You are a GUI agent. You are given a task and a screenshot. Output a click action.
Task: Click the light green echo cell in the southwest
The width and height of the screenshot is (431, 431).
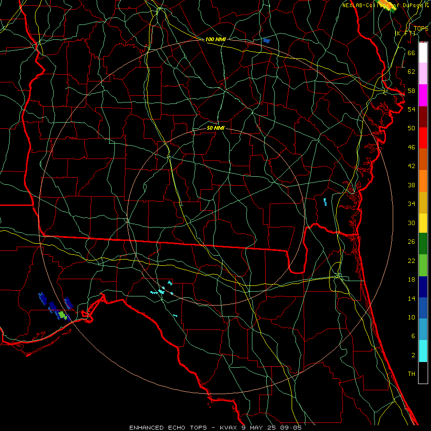(62, 315)
